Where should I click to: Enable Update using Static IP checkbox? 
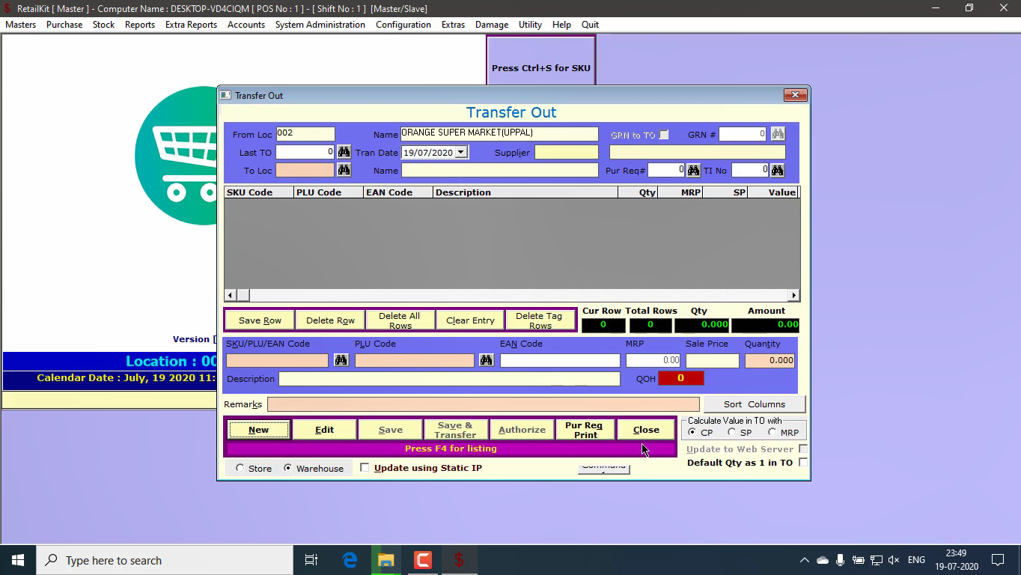tap(365, 468)
